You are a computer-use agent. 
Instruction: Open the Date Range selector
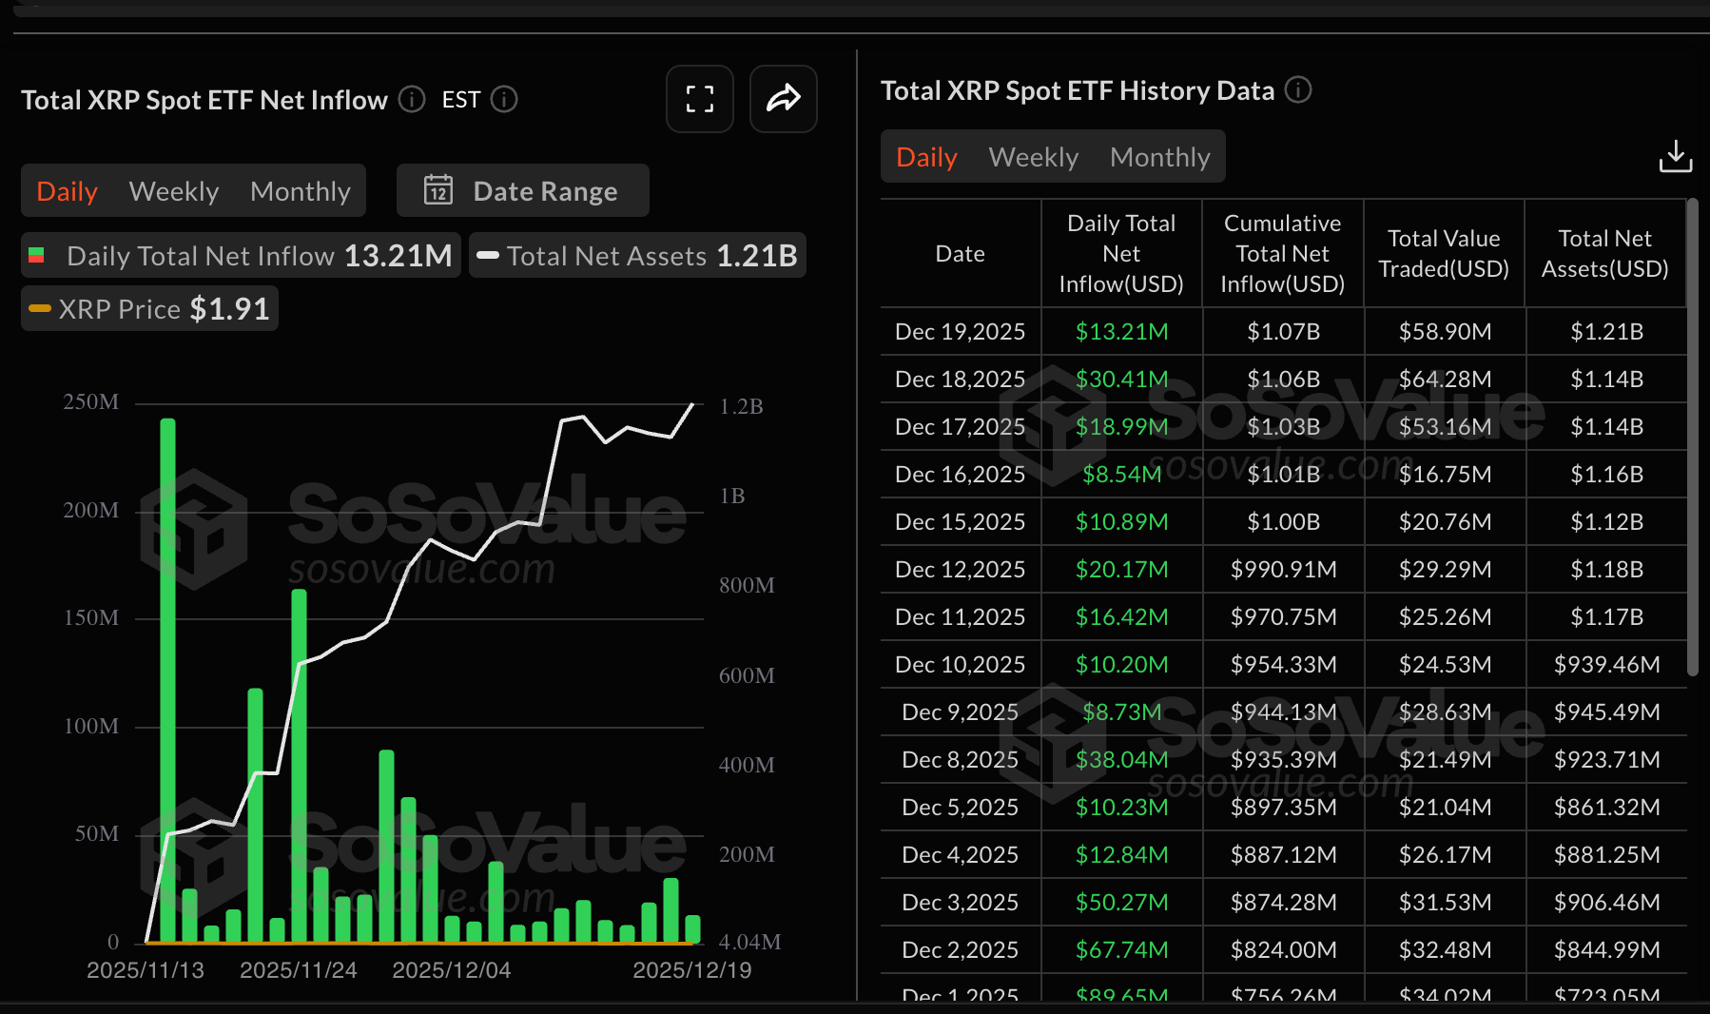545,190
